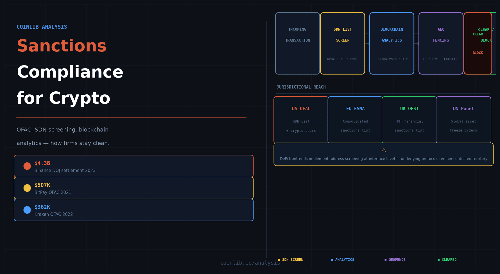Click the red BLOCK label in outcome box

click(478, 53)
